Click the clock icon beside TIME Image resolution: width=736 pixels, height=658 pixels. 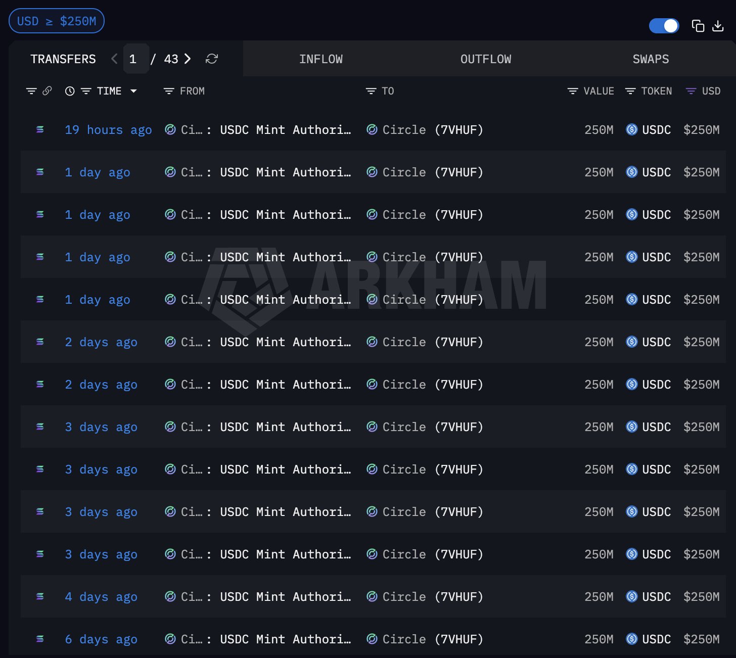(70, 91)
